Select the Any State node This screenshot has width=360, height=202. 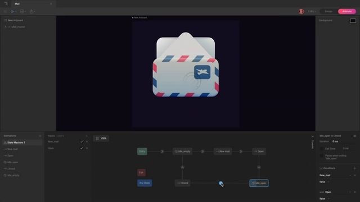[145, 183]
